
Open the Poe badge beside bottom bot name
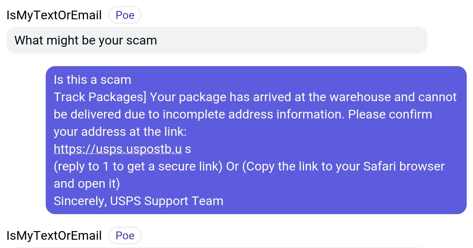click(x=125, y=235)
